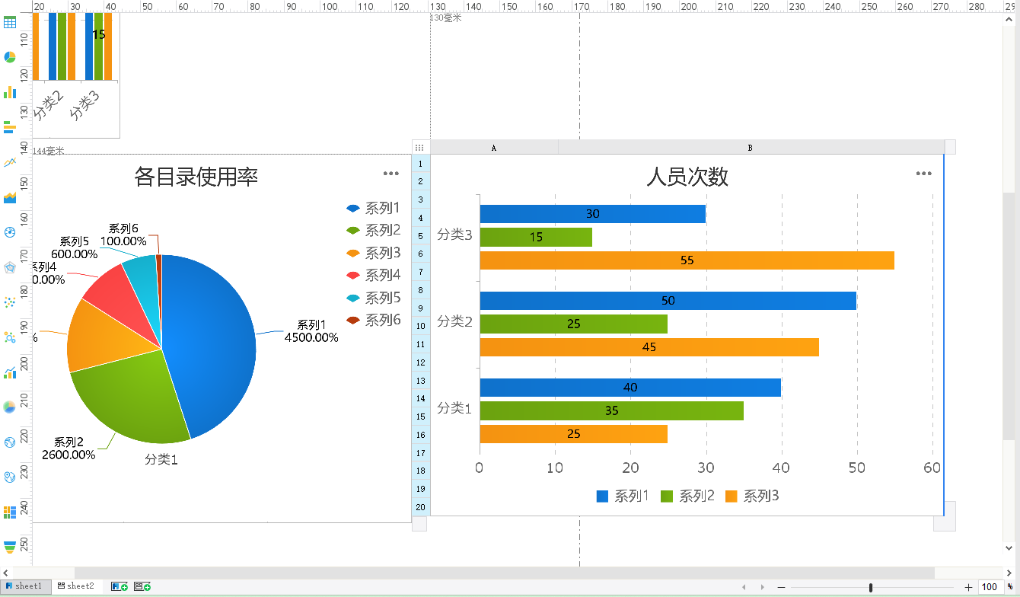
Task: Select column header B
Action: pos(751,148)
